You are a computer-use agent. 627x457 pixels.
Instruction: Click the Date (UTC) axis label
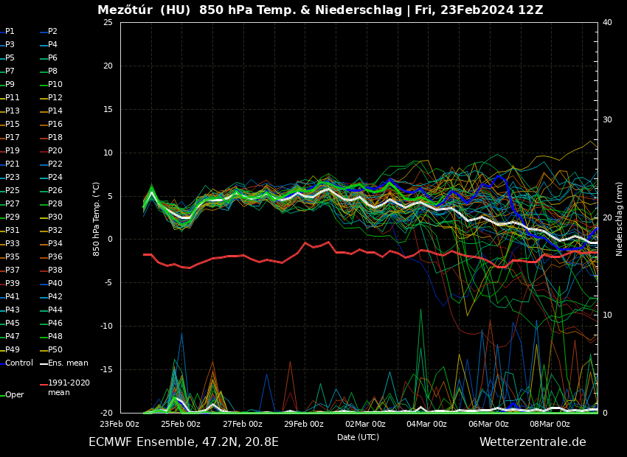pyautogui.click(x=358, y=437)
